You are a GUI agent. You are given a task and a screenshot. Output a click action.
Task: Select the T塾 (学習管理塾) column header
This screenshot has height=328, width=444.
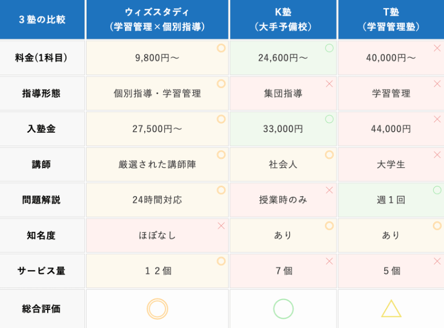pyautogui.click(x=391, y=20)
